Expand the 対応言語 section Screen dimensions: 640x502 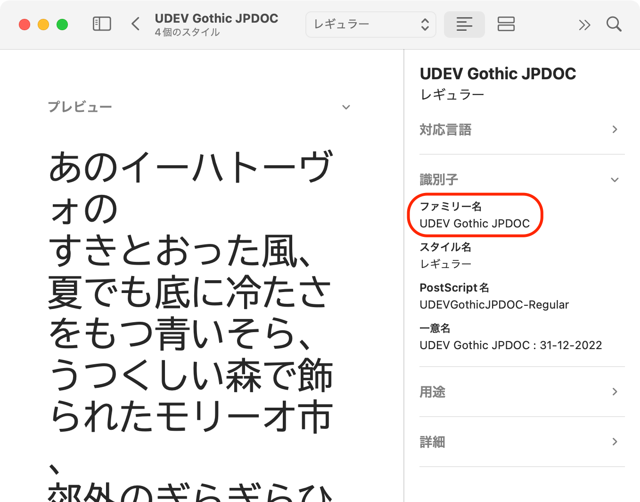[615, 129]
